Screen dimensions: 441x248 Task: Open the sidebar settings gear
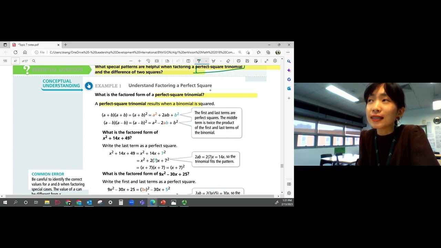click(289, 193)
